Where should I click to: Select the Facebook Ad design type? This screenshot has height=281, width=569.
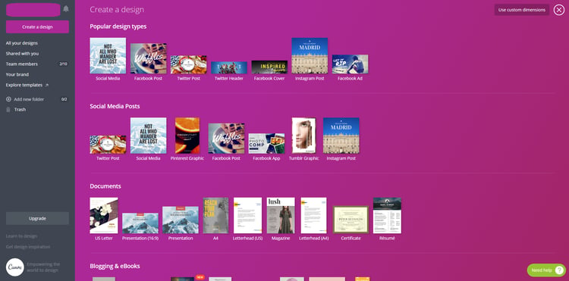351,64
